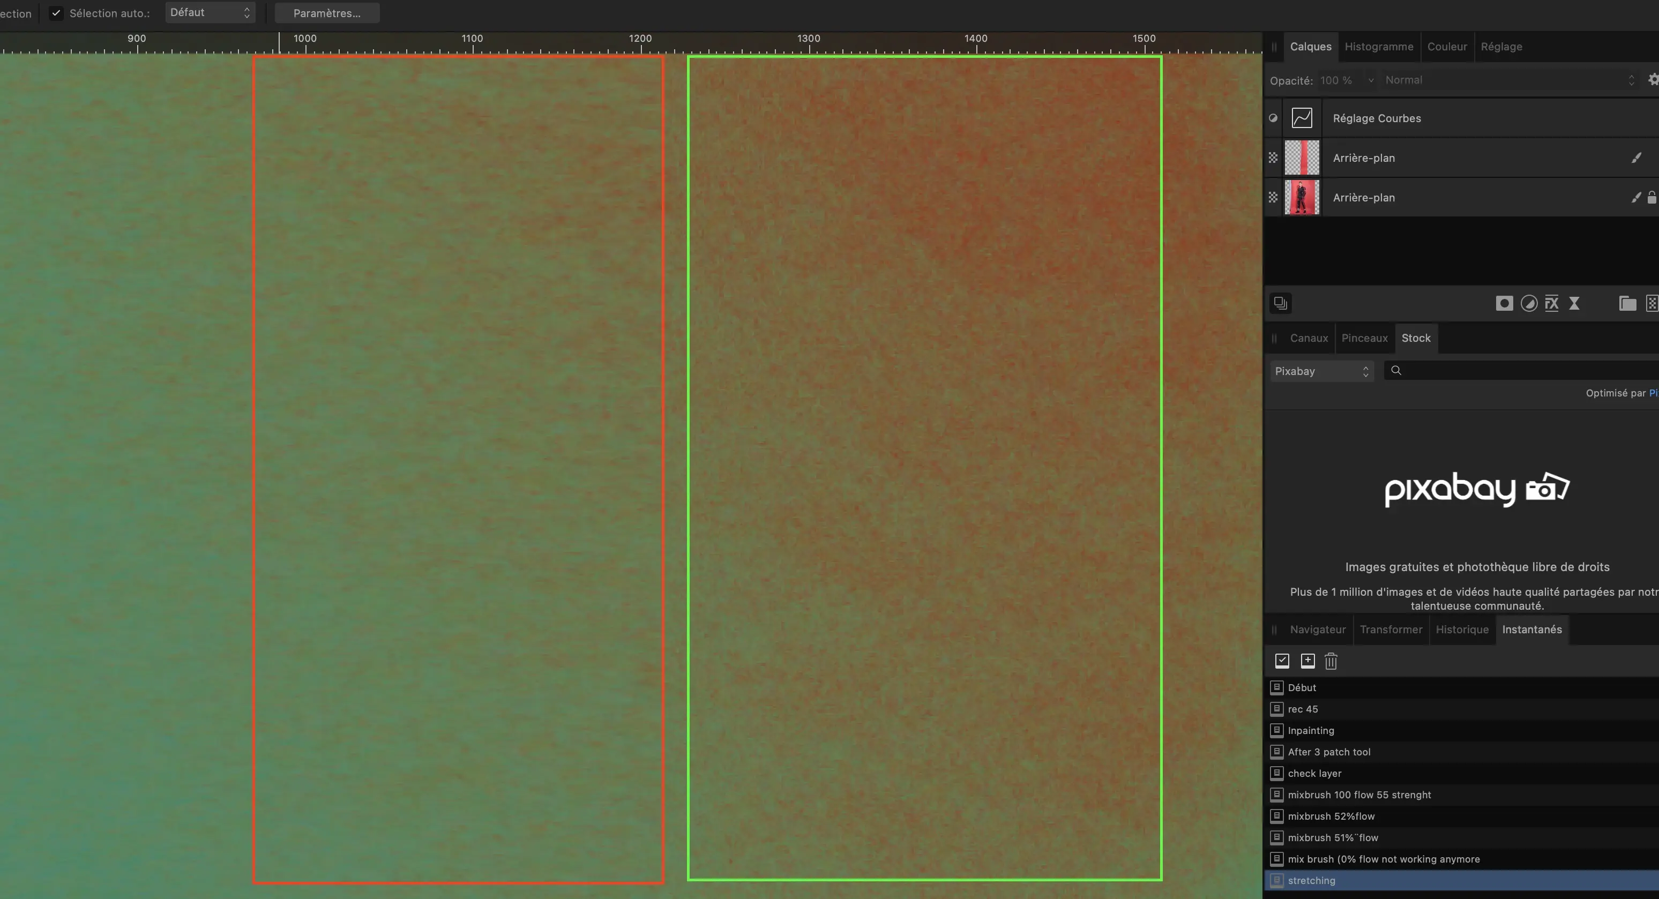Switch to the Couleur tab
1659x899 pixels.
tap(1447, 47)
